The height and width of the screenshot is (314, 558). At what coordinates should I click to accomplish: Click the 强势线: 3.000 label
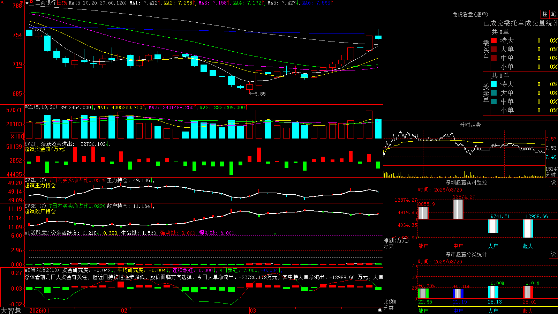point(178,233)
